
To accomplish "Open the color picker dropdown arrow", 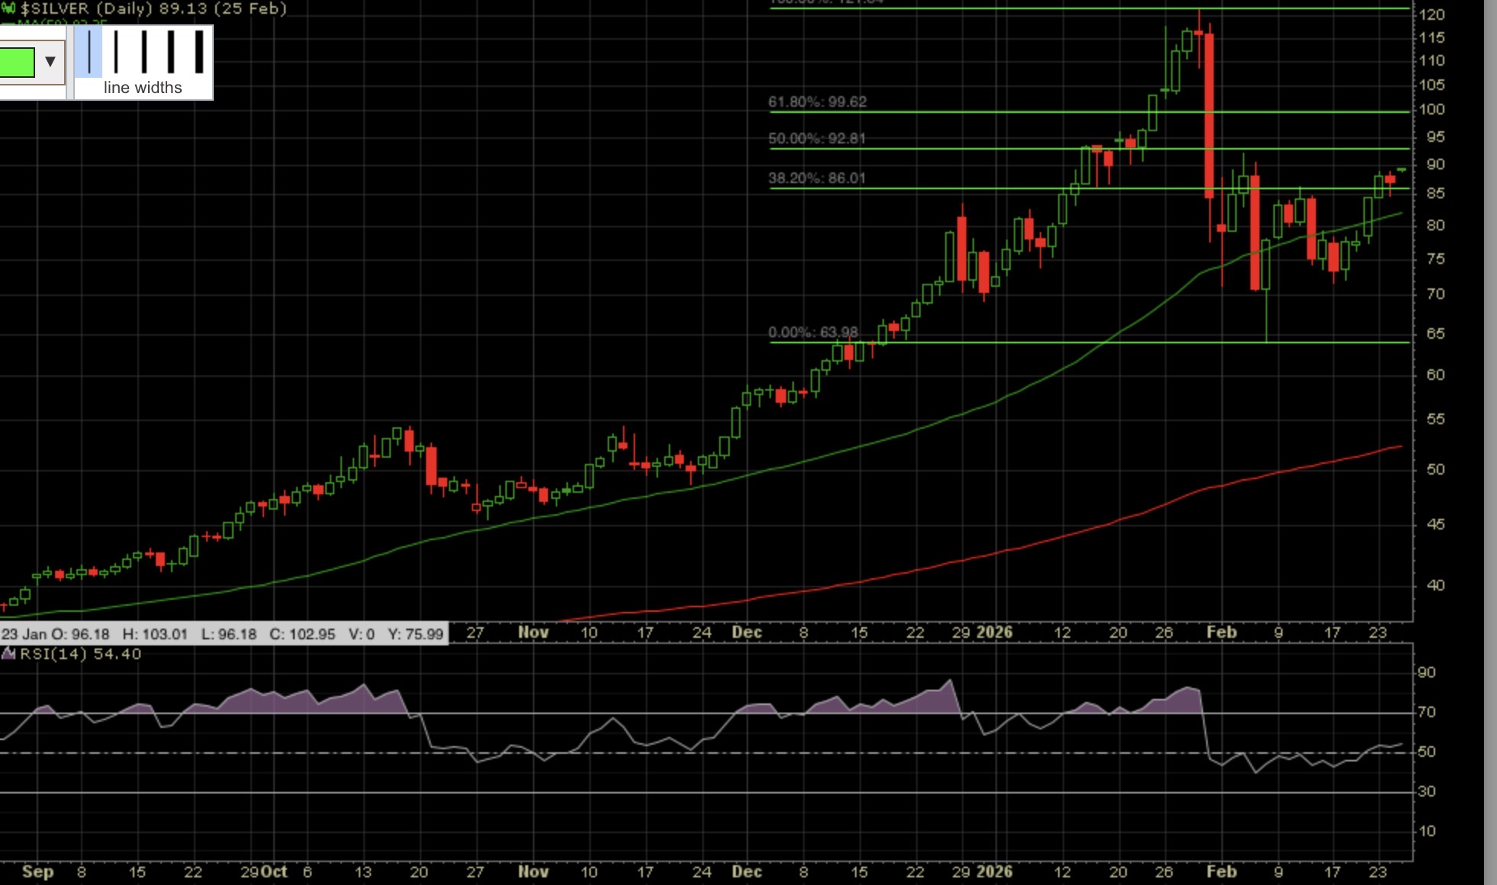I will point(50,61).
